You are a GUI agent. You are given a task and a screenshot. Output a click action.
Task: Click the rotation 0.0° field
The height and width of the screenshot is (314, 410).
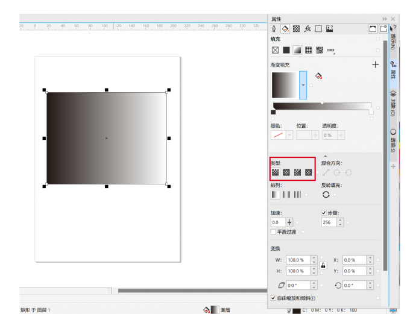tap(355, 285)
